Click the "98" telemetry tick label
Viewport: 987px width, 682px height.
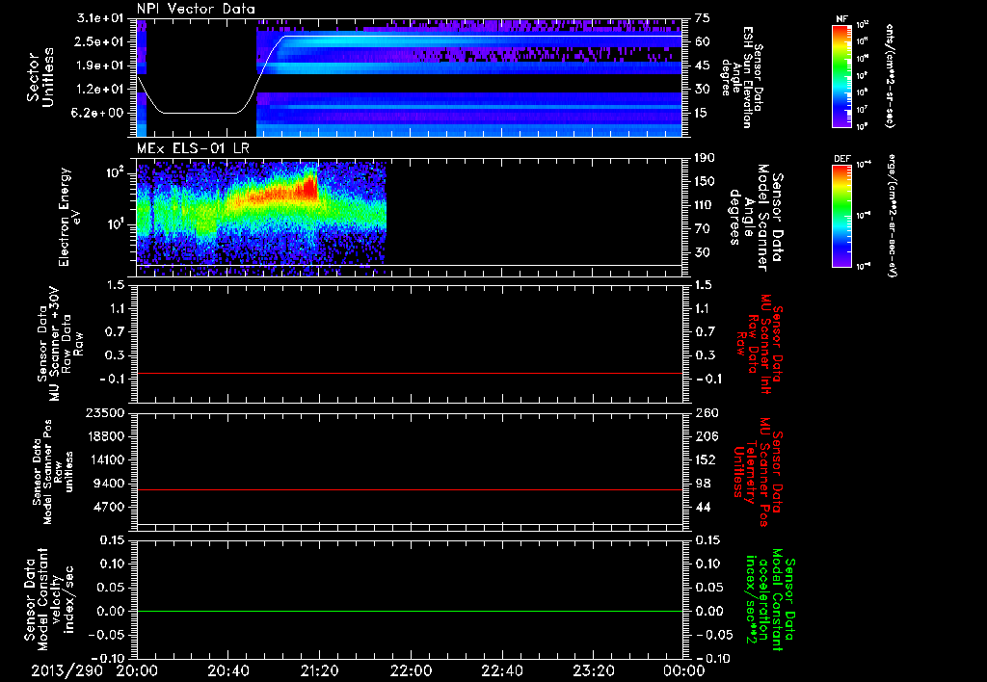click(x=703, y=484)
